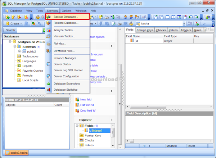The height and width of the screenshot is (158, 216).
Task: Click the Tablespaces folder icon
Action: [x=19, y=57]
